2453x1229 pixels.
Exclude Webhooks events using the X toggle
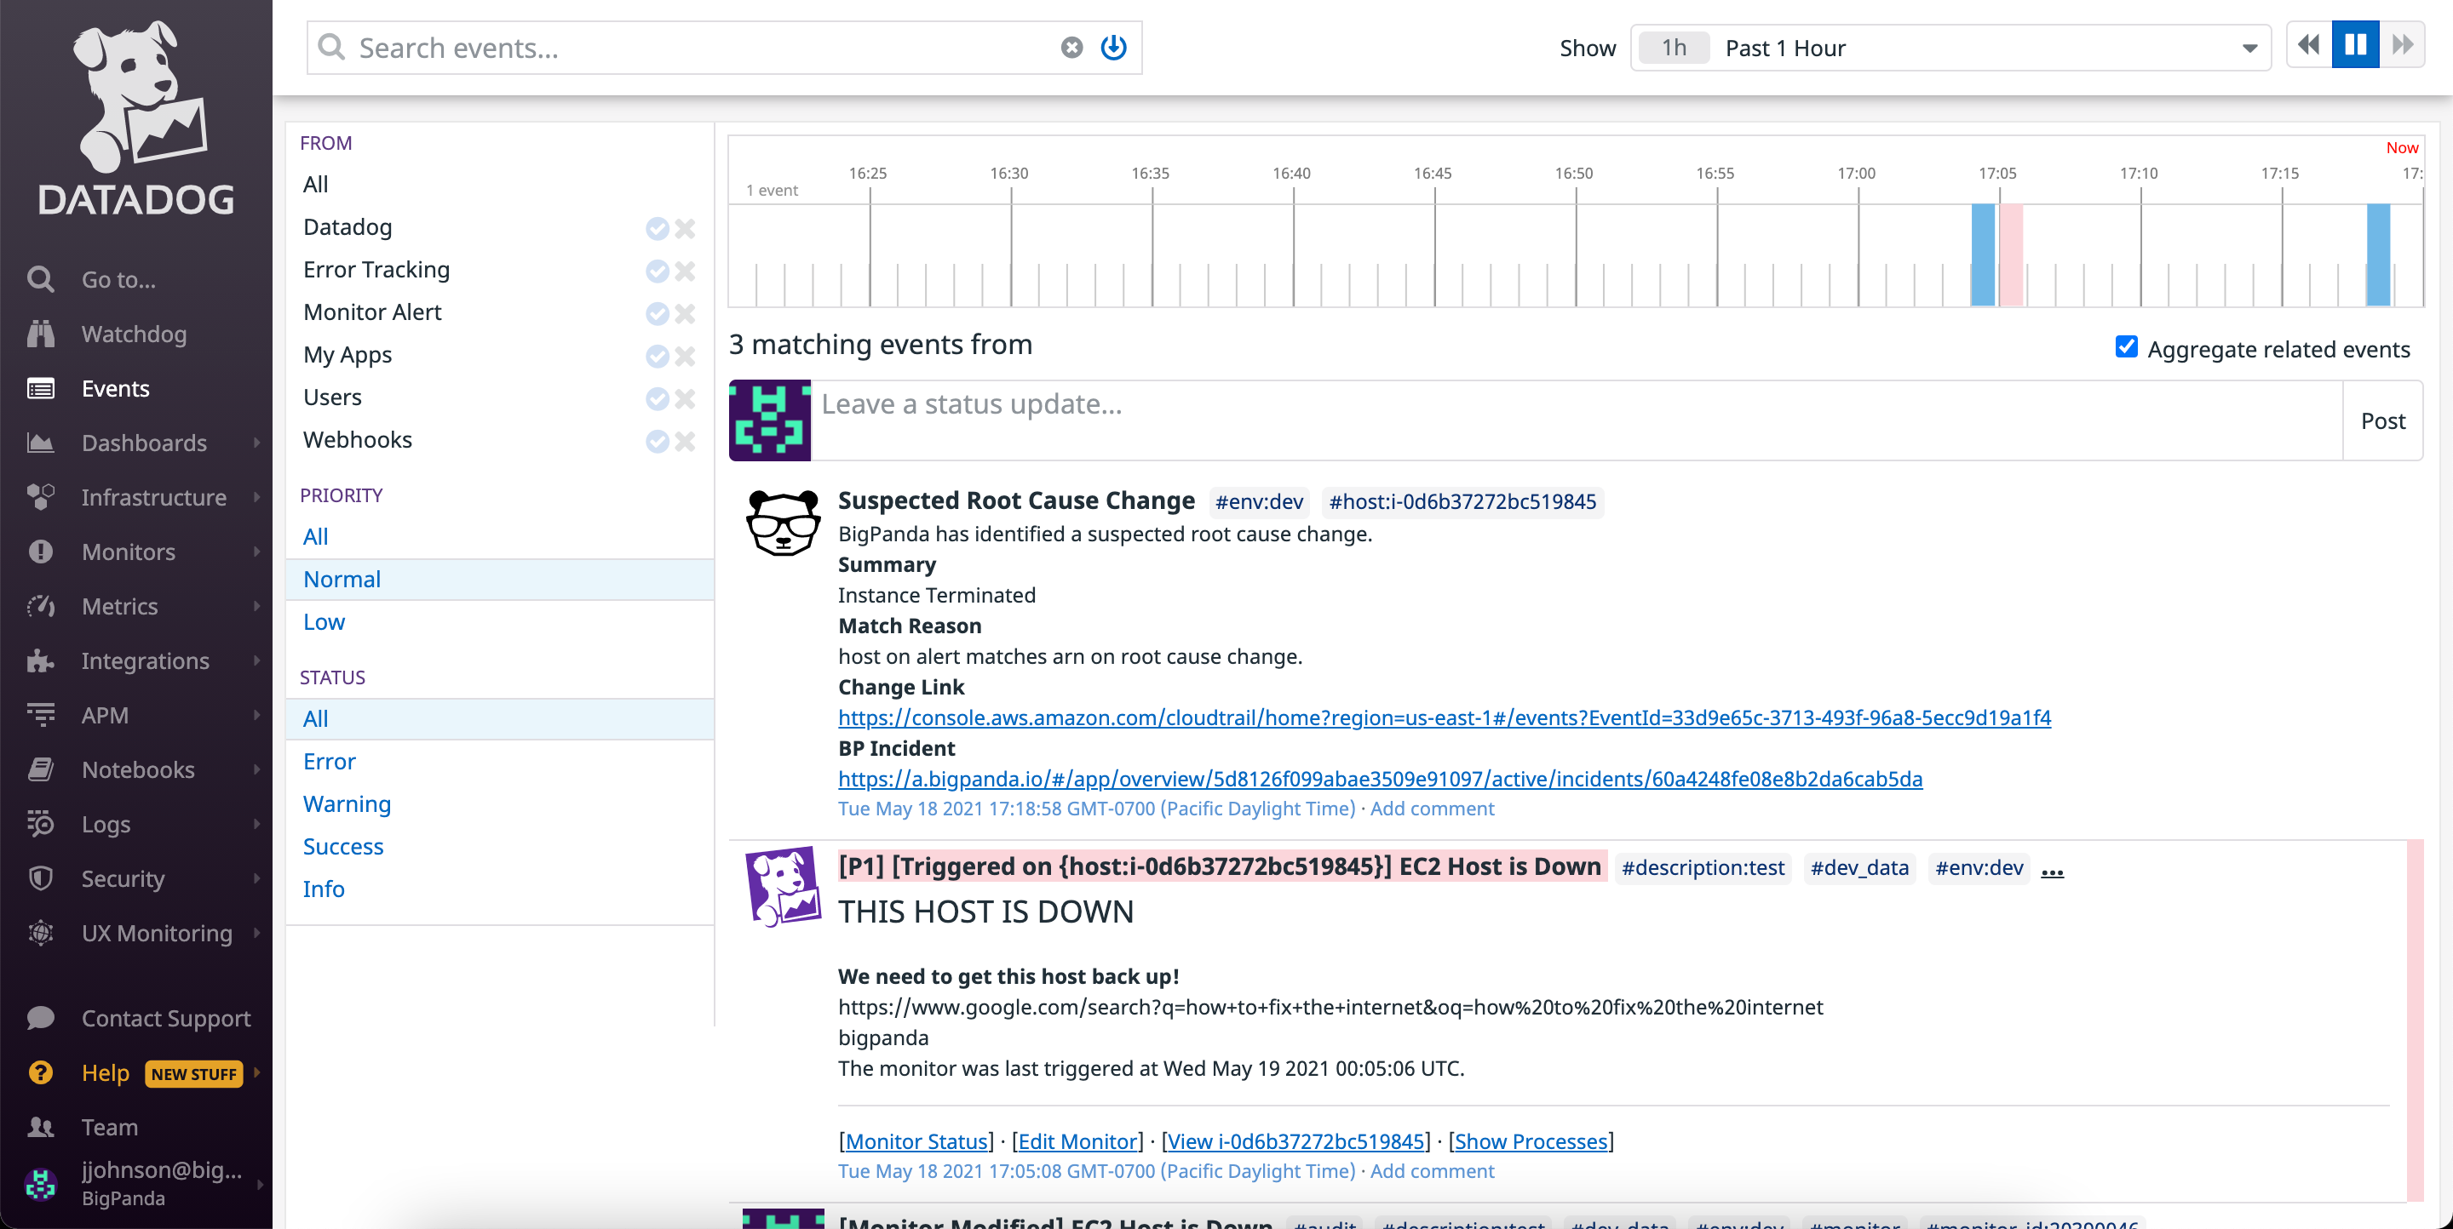(686, 443)
